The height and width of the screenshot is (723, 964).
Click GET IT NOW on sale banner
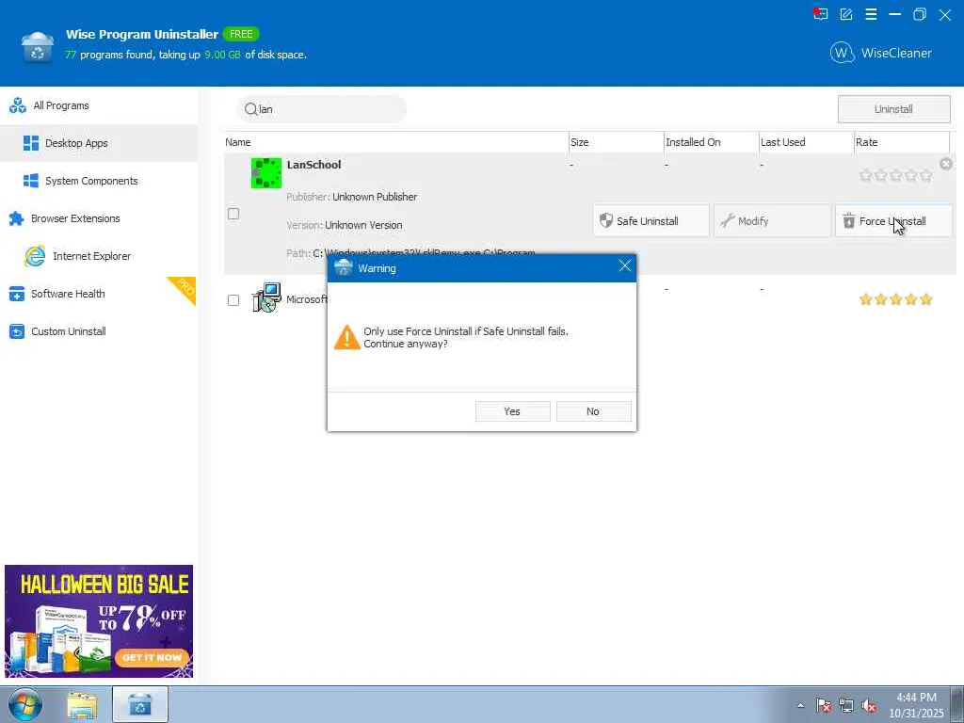point(152,657)
